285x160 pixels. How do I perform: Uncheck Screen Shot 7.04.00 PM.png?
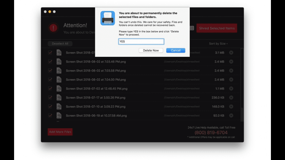(x=50, y=80)
